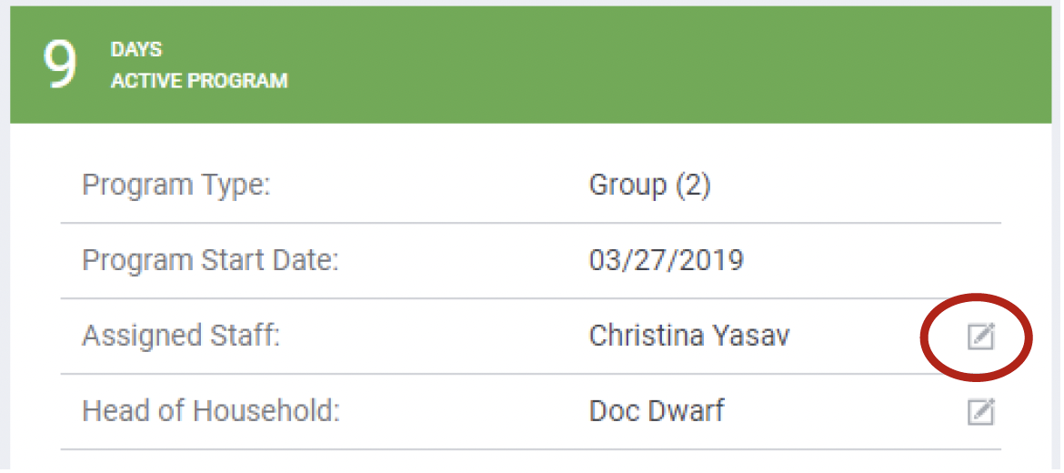This screenshot has width=1064, height=473.
Task: Edit the Head of Household field
Action: click(980, 412)
